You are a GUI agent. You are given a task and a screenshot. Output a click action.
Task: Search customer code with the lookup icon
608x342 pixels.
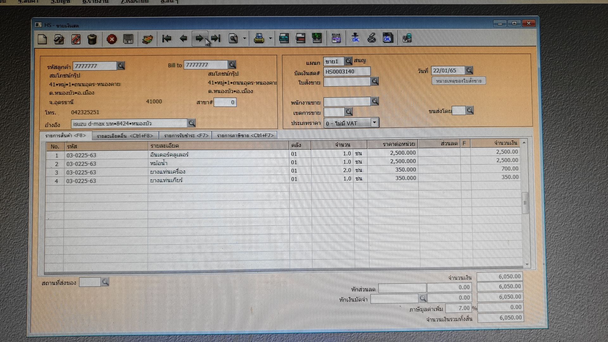click(x=121, y=66)
